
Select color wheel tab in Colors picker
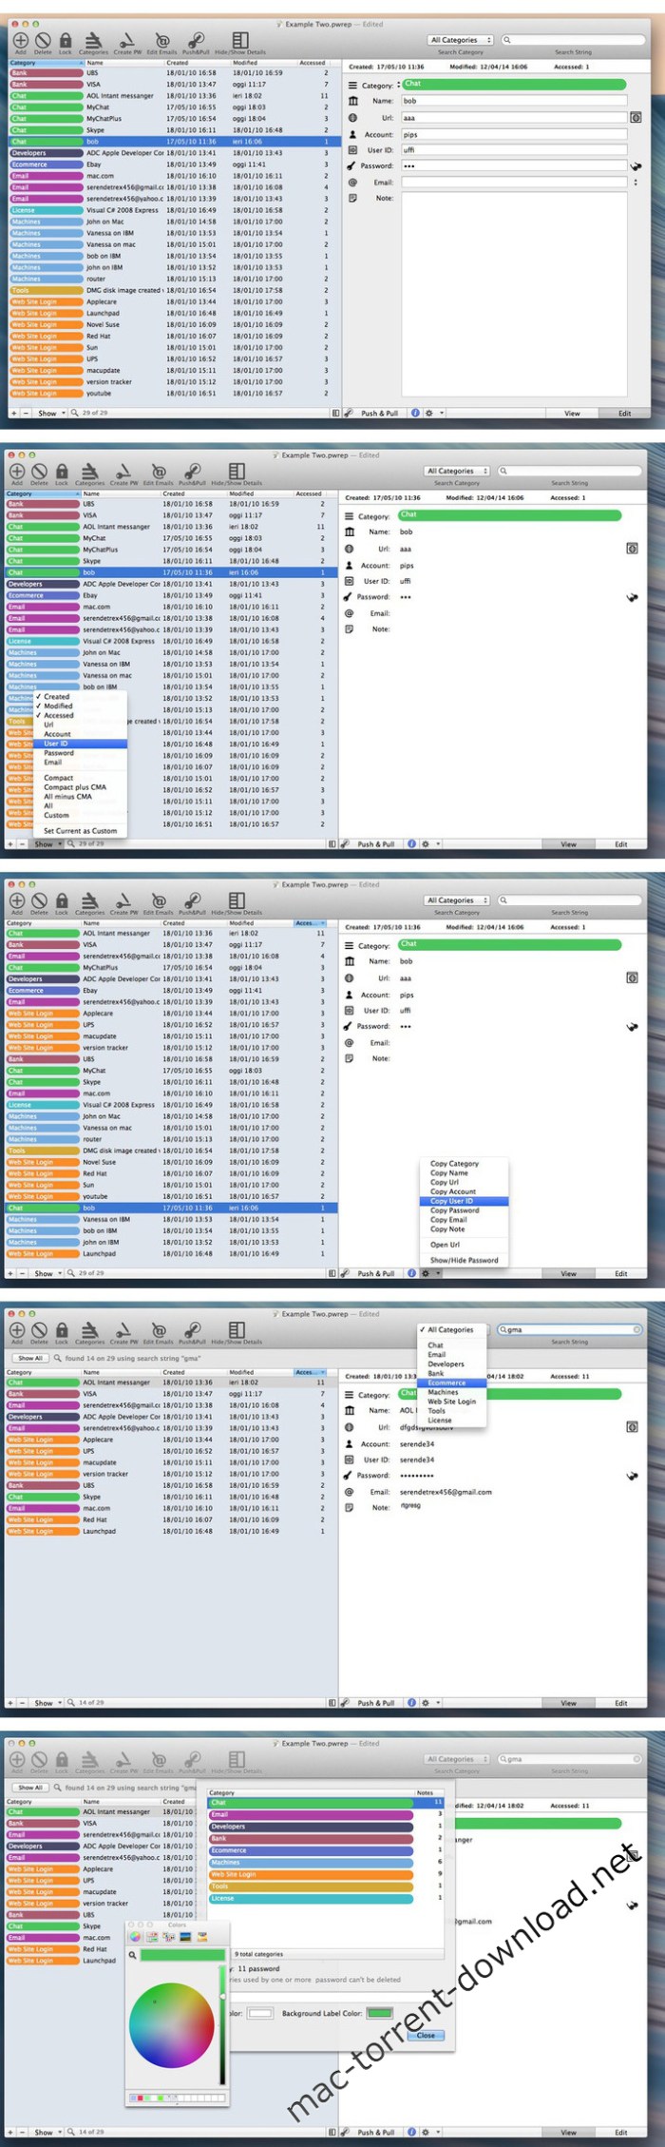tap(135, 1937)
